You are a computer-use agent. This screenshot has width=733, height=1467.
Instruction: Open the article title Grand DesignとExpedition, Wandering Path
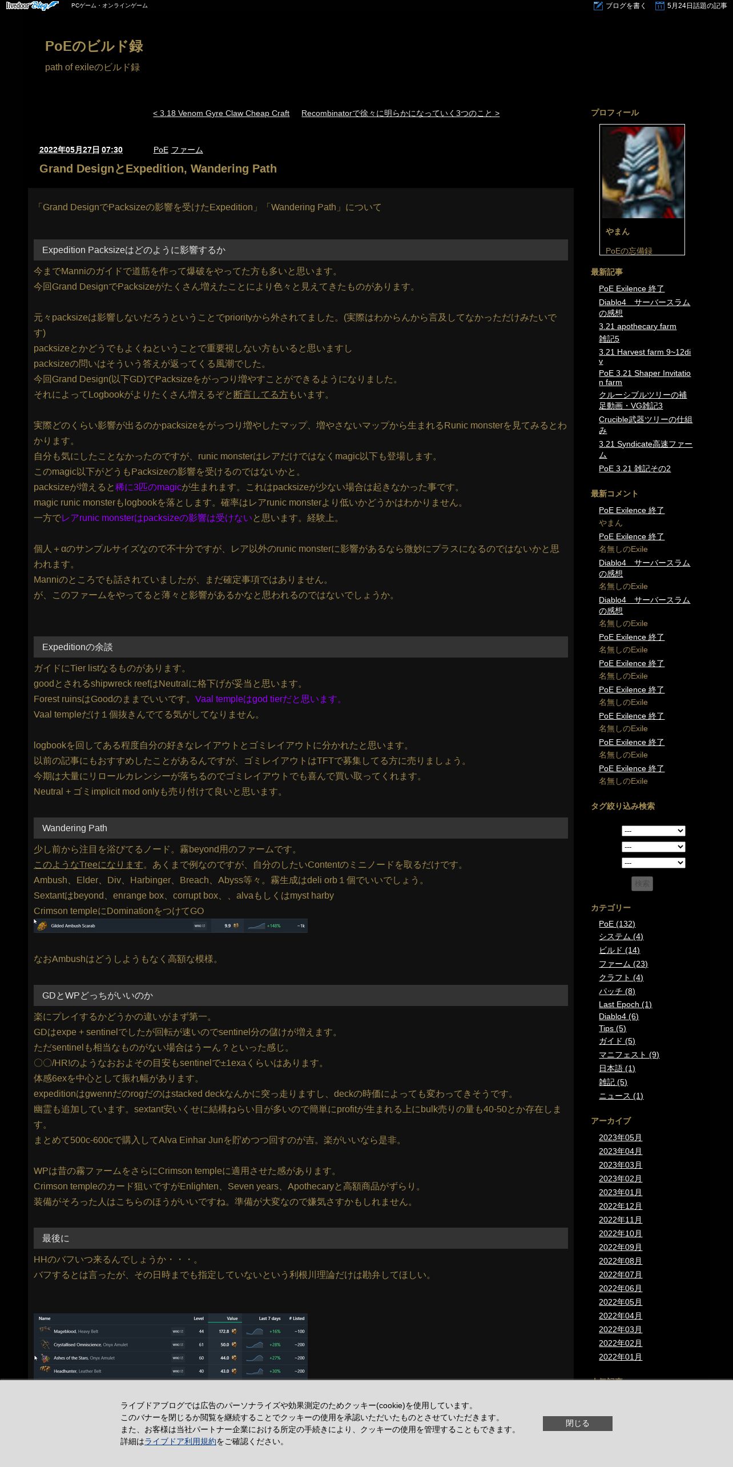158,169
